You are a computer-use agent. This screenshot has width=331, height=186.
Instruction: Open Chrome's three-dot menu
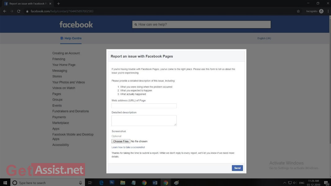(328, 11)
